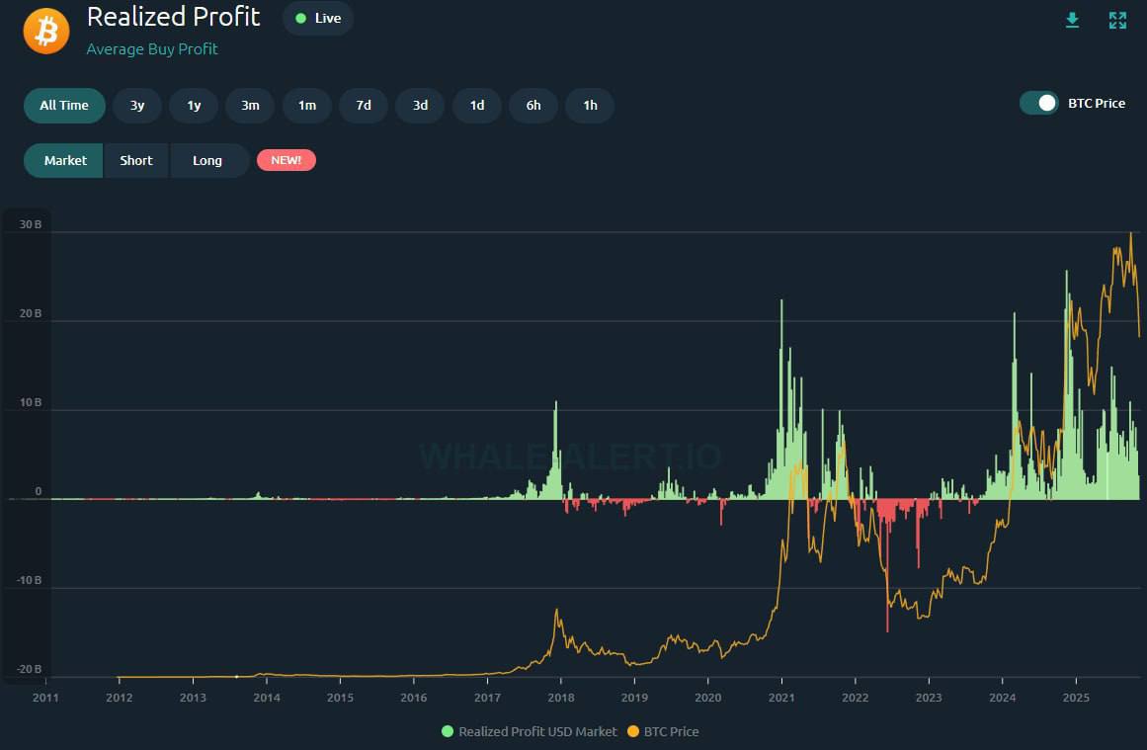Toggle the BTC Price switch
The image size is (1147, 750).
1039,103
